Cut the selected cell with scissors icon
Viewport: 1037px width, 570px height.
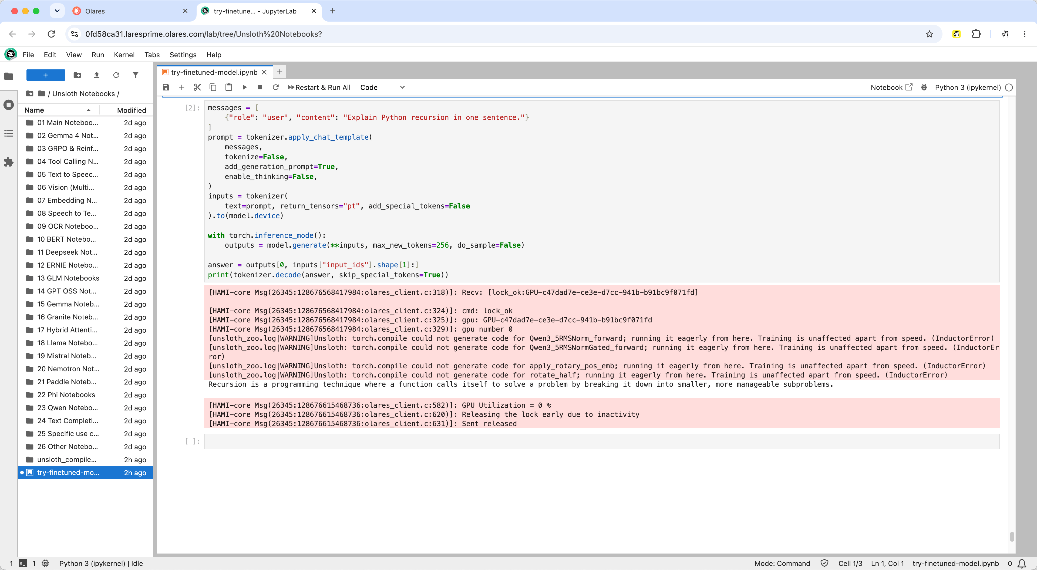pos(197,87)
